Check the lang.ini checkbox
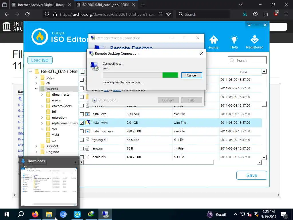The height and width of the screenshot is (220, 293). click(82, 149)
